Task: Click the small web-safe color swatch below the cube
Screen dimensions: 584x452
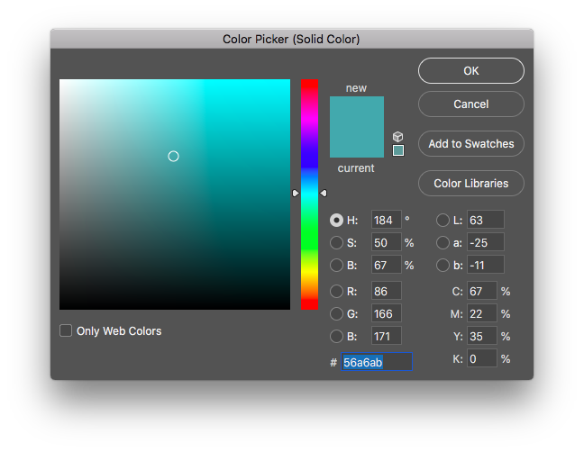Action: point(398,150)
